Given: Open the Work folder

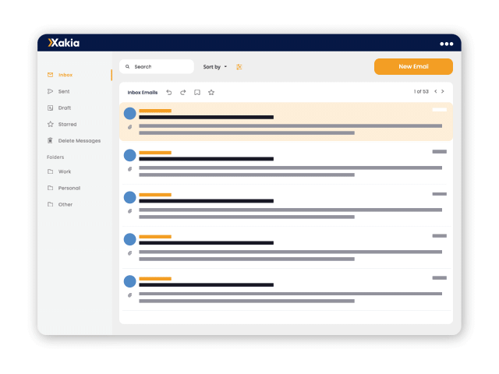Looking at the screenshot, I should [x=64, y=171].
